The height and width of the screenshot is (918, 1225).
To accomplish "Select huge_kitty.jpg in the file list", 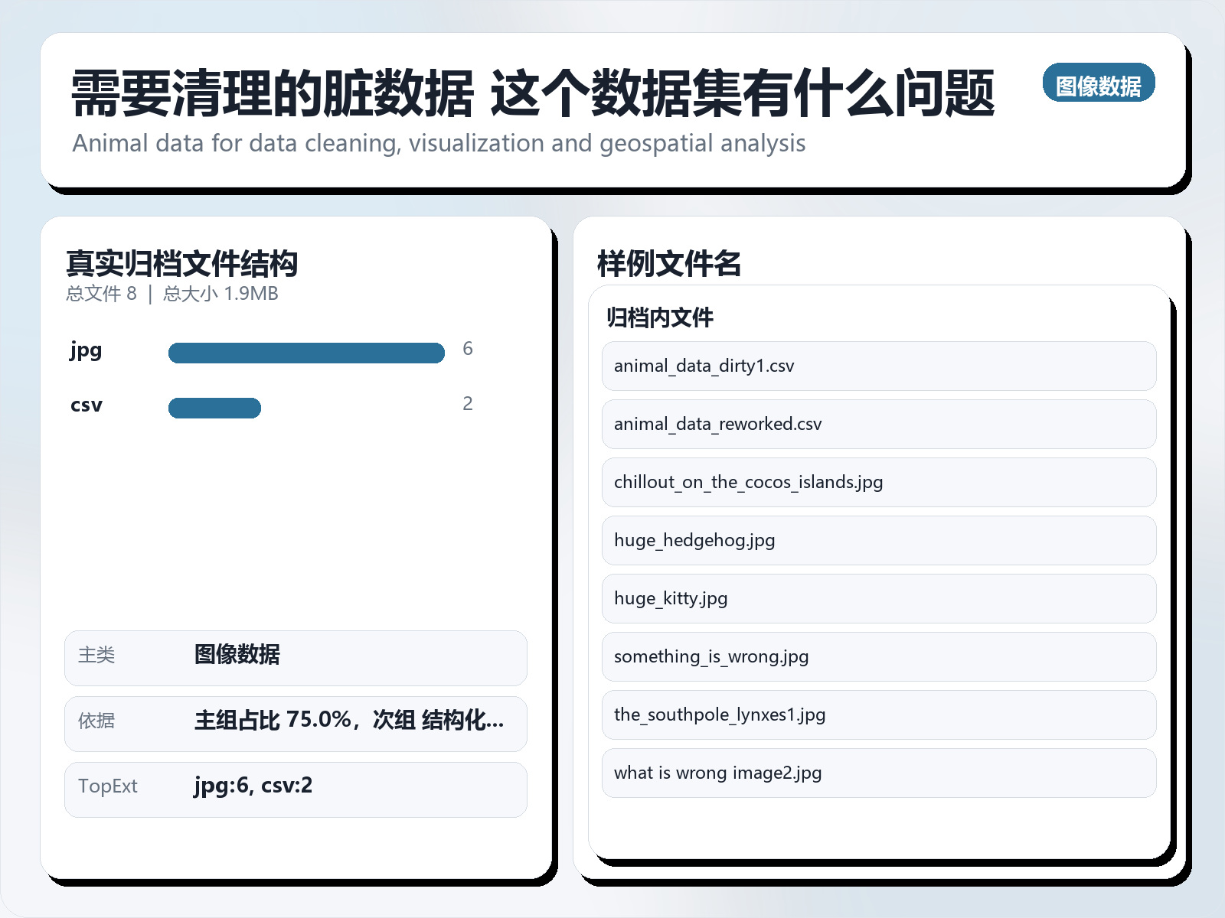I will point(878,599).
